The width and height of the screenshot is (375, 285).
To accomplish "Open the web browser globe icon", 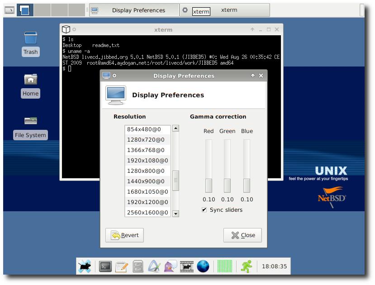I will [203, 266].
